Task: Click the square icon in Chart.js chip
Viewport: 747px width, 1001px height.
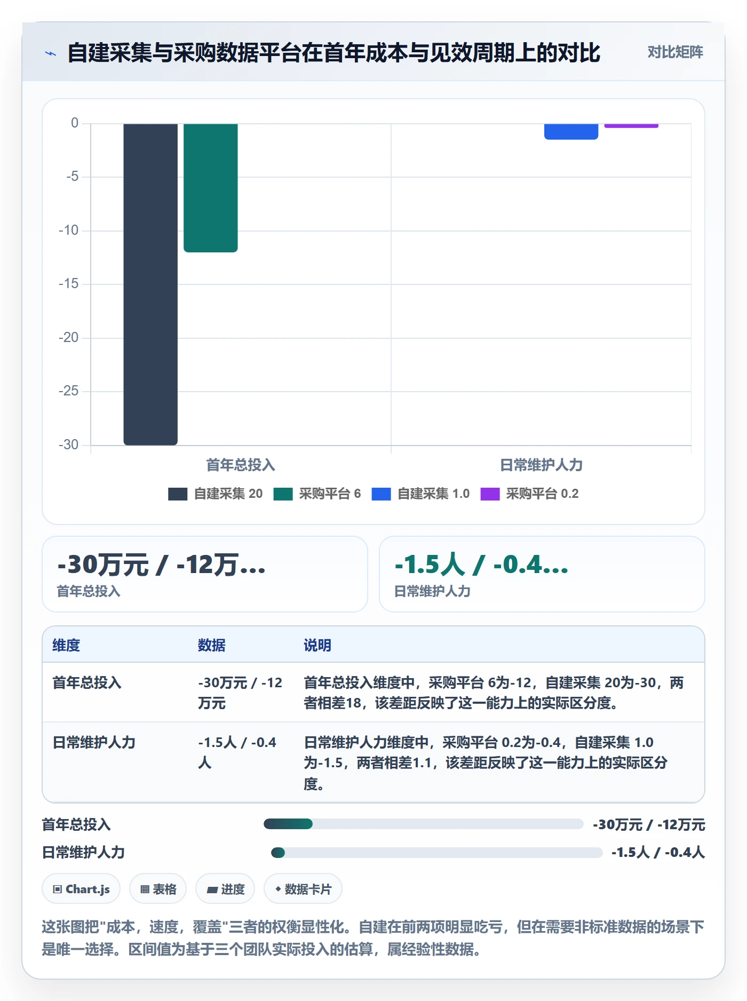Action: click(58, 889)
